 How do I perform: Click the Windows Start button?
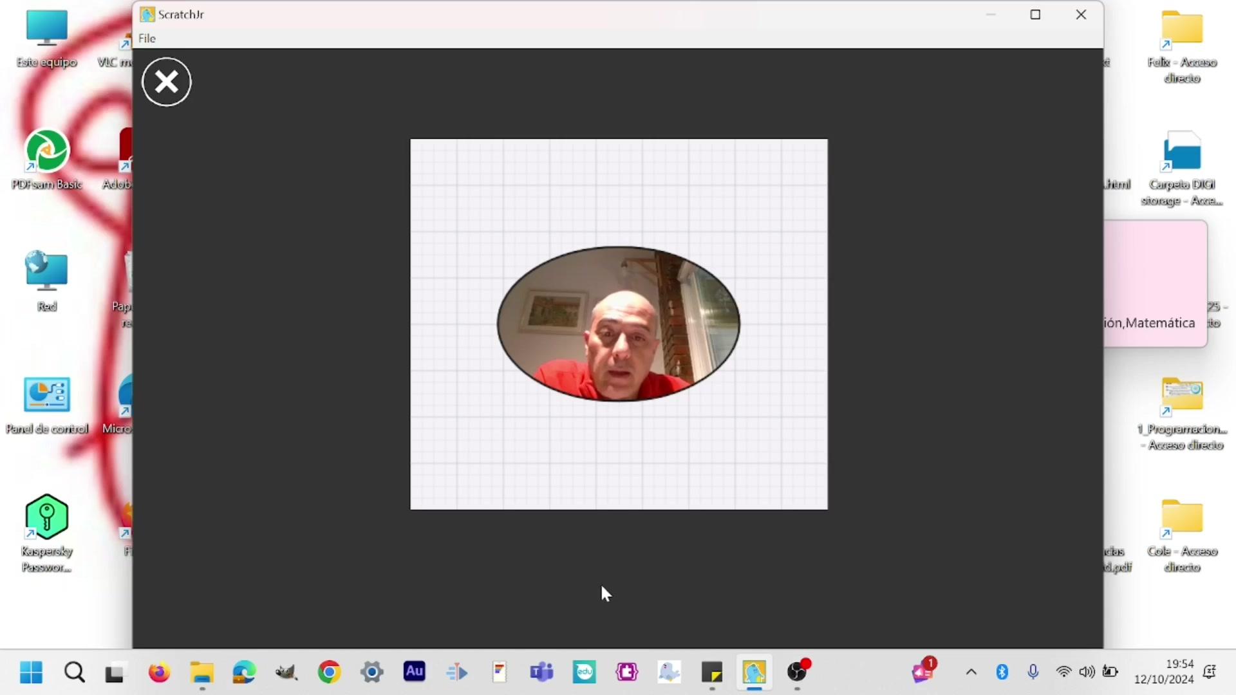tap(31, 672)
